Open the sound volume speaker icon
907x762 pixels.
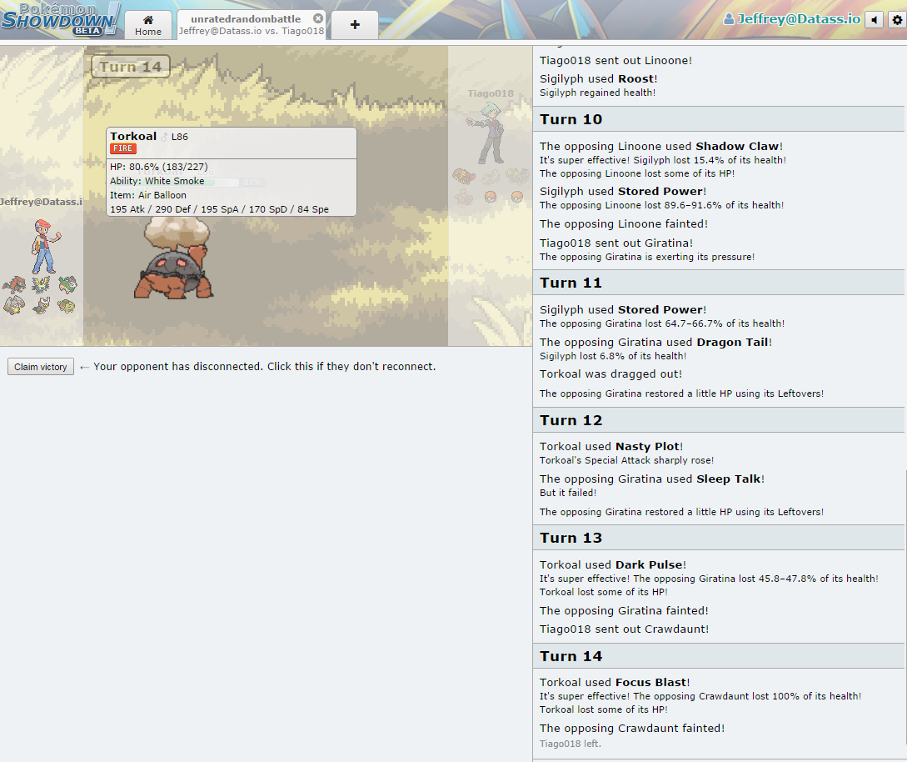point(874,20)
